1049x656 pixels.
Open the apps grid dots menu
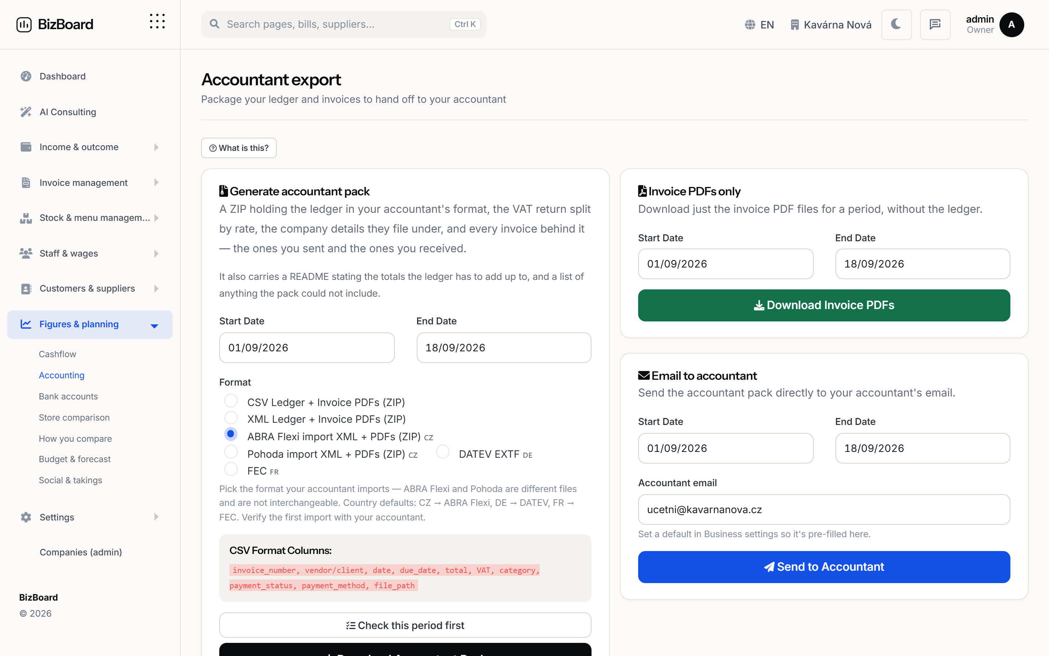coord(157,21)
